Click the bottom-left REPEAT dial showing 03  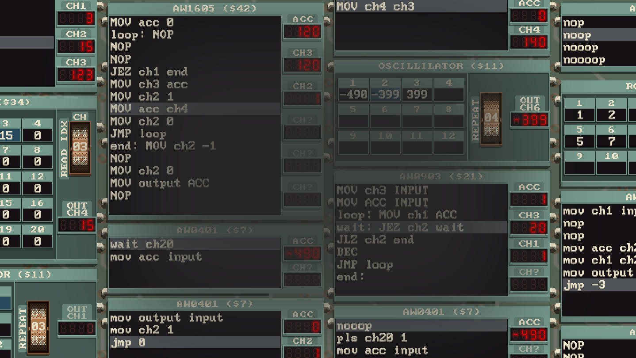point(38,327)
